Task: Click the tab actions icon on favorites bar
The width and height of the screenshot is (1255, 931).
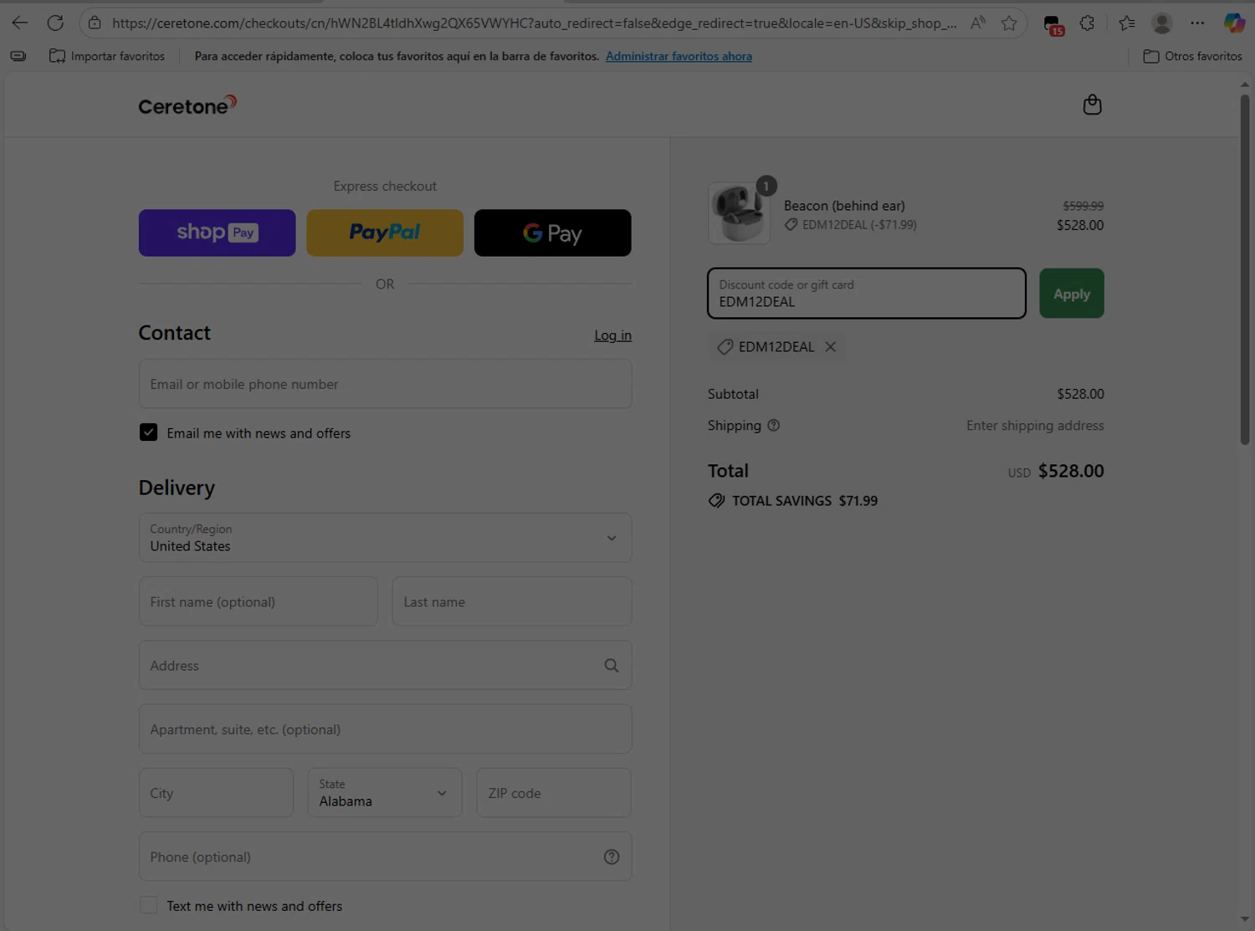Action: coord(18,56)
